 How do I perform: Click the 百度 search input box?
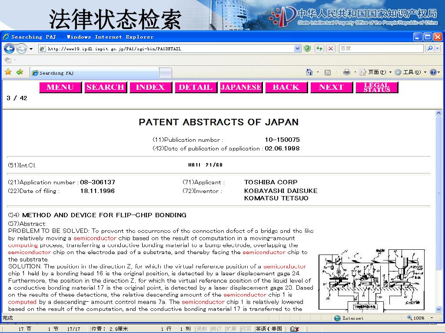pos(381,49)
